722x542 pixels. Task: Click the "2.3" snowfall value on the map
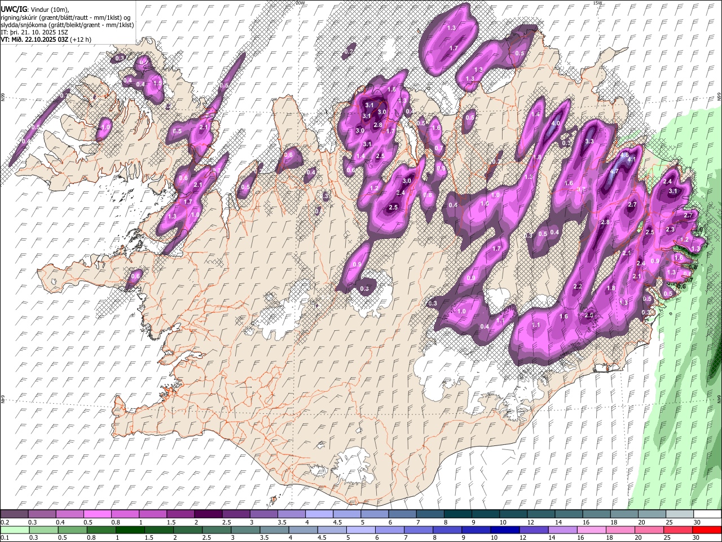click(x=670, y=230)
